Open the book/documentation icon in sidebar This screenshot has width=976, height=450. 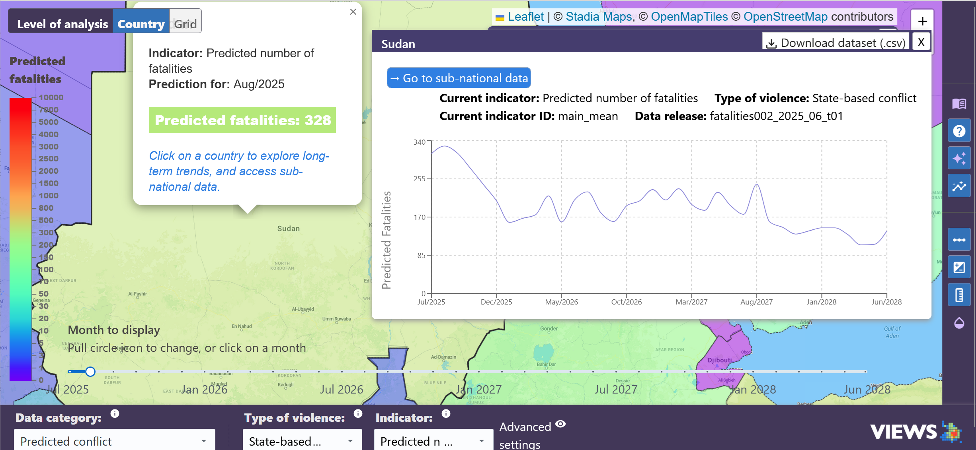(x=959, y=104)
